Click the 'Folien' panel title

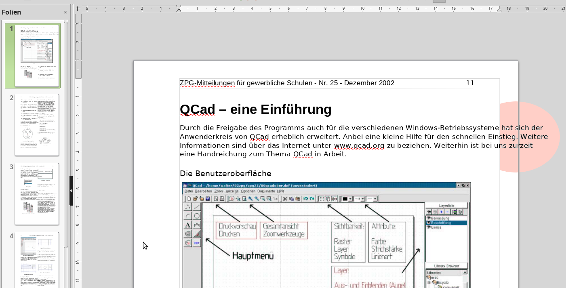click(x=11, y=12)
